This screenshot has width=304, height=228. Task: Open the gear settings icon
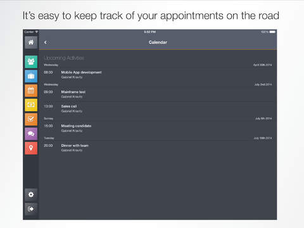(x=31, y=194)
